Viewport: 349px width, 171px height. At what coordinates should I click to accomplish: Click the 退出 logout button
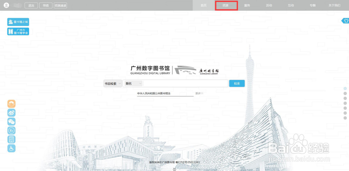pos(31,6)
